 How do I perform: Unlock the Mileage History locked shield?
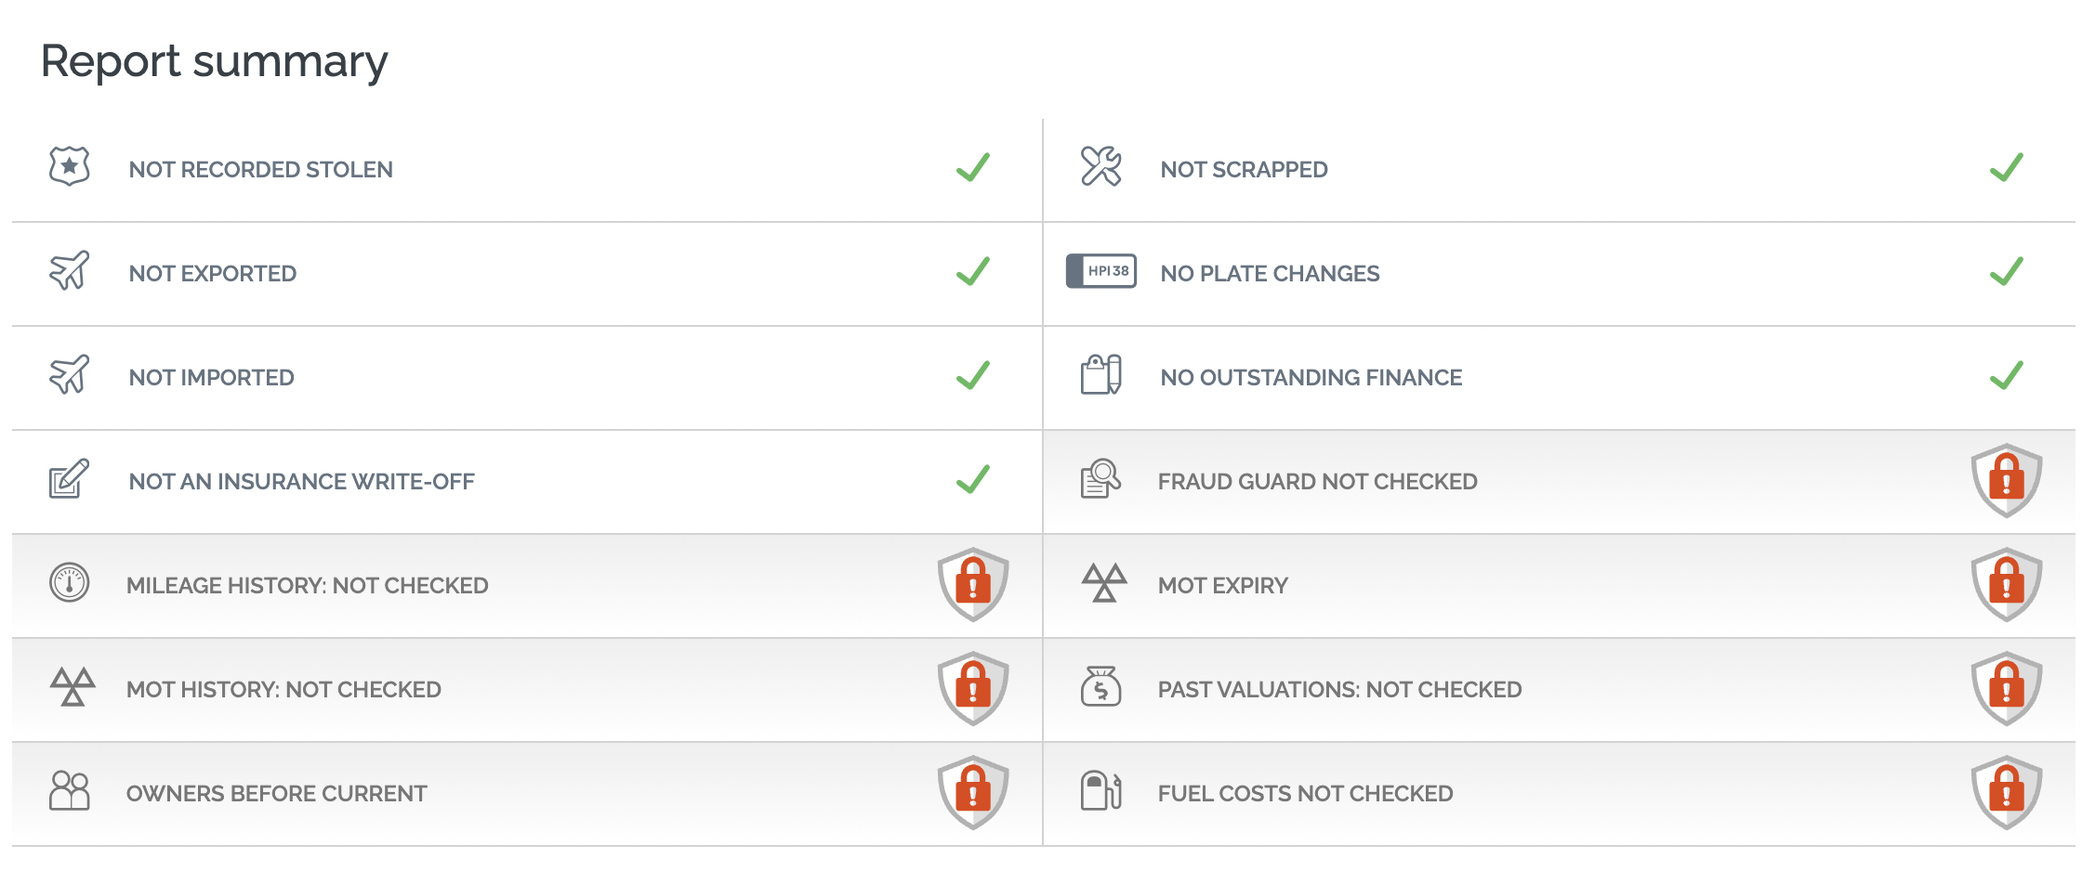pyautogui.click(x=973, y=584)
